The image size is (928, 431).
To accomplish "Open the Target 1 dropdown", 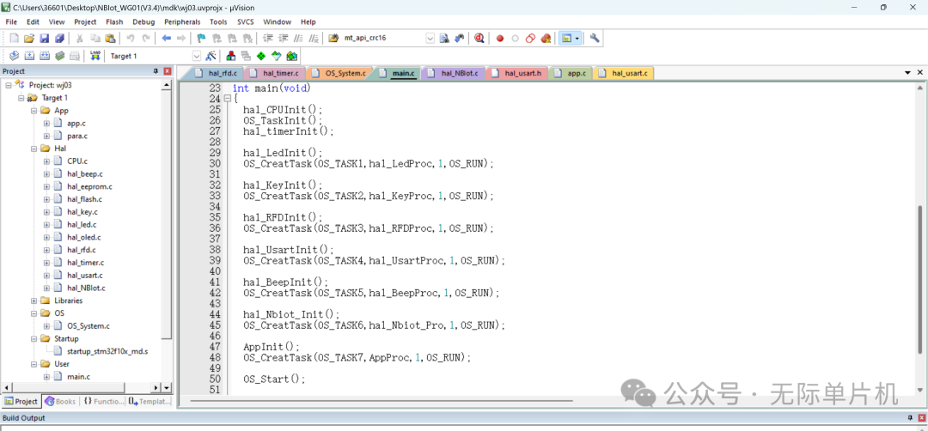I will tap(196, 56).
